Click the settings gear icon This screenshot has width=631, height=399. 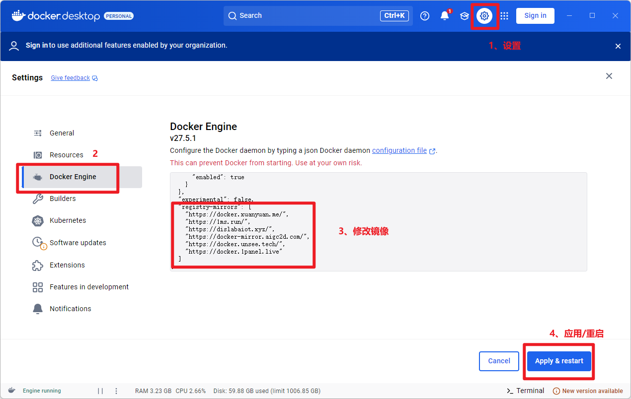tap(484, 16)
